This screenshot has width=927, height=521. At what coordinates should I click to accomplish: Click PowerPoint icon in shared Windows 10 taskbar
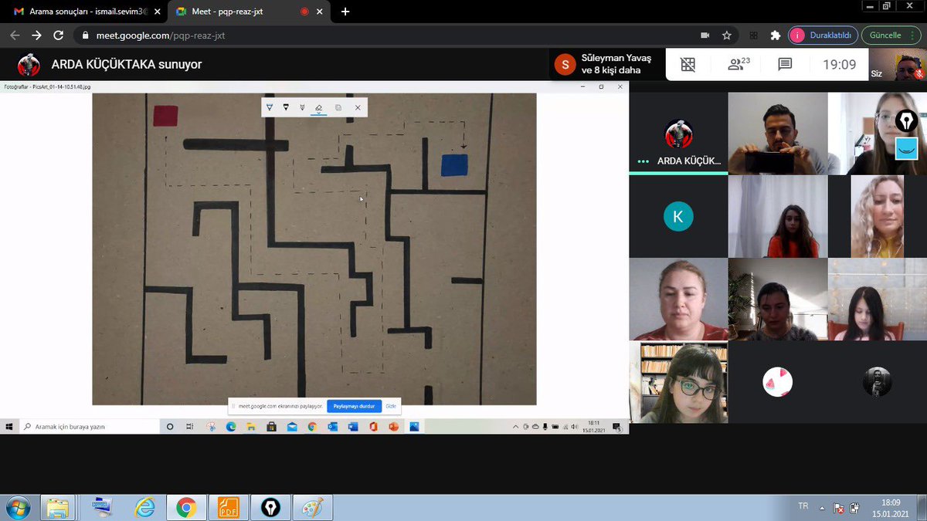[393, 427]
